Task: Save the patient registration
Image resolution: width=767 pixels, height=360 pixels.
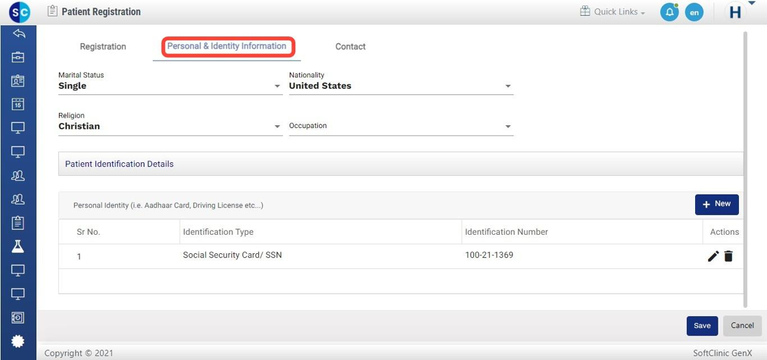Action: [x=702, y=326]
